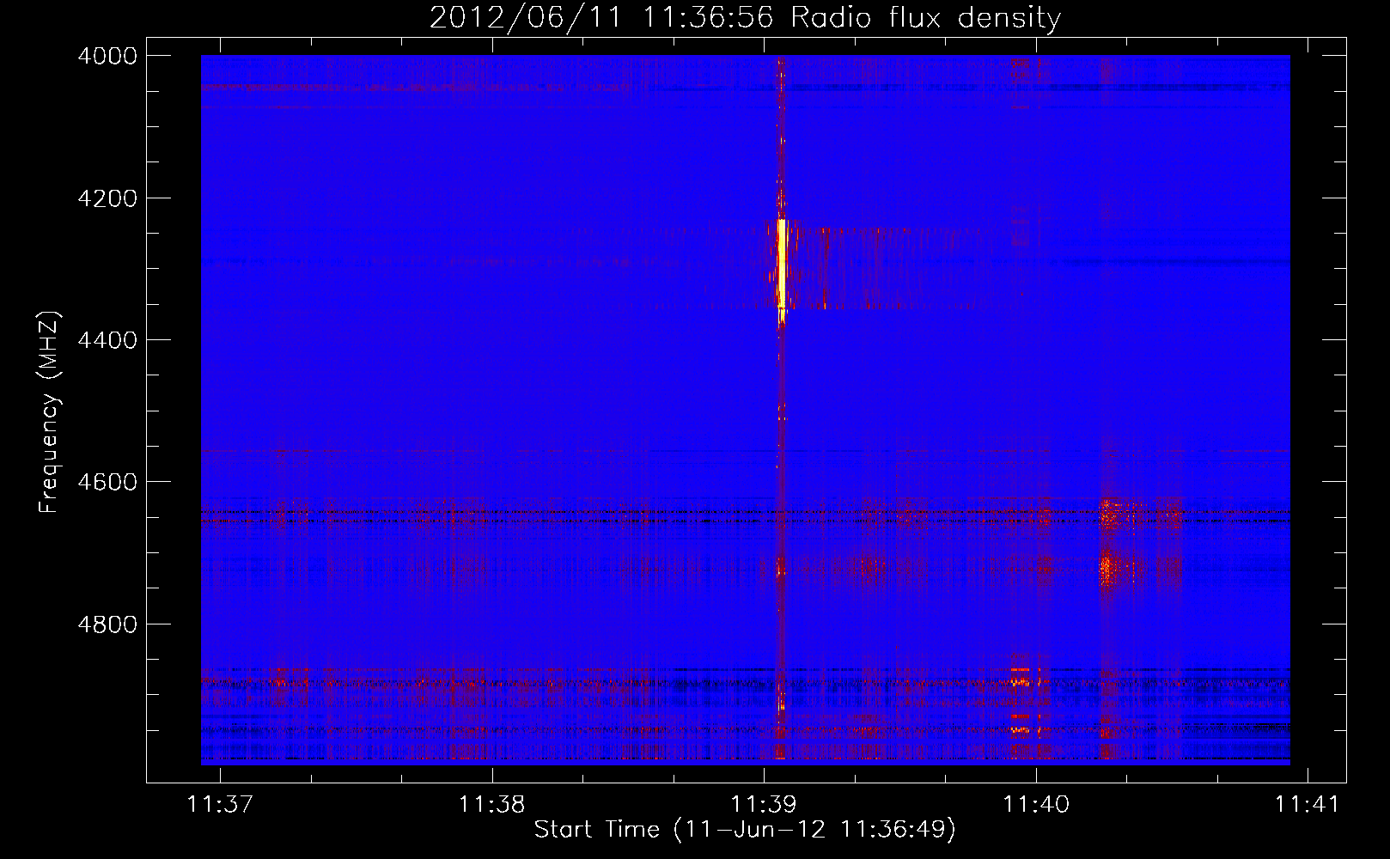Click the 4200 frequency tick label

click(x=107, y=198)
